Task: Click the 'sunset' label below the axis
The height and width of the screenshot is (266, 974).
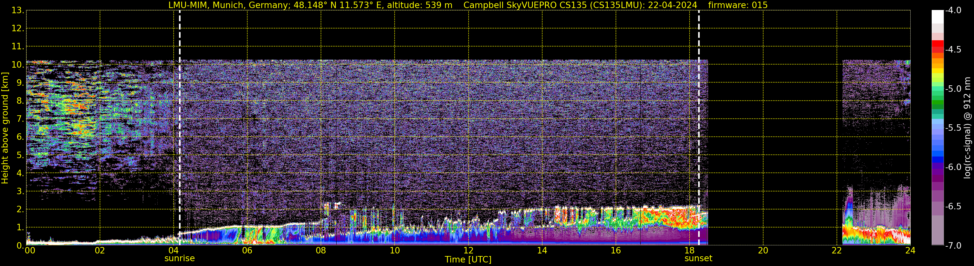Action: [698, 259]
